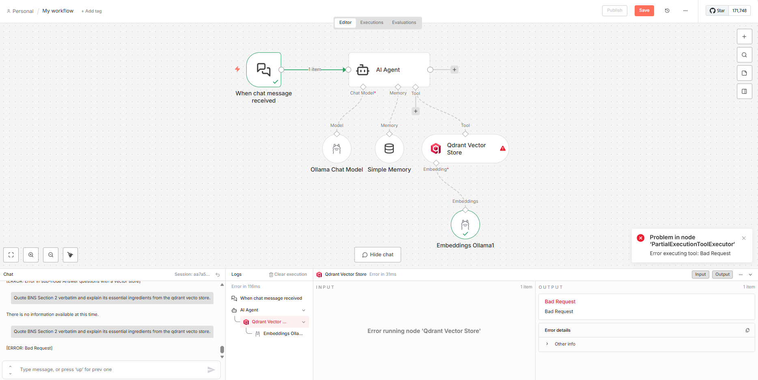
Task: Switch to the Executions tab
Action: click(372, 23)
